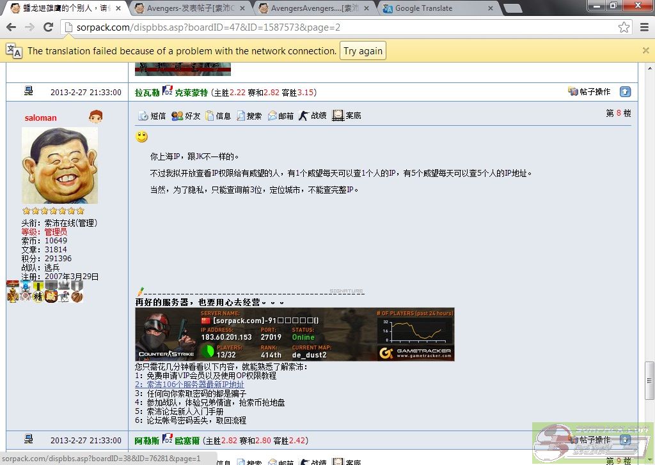Image resolution: width=655 pixels, height=465 pixels.
Task: Open Chrome menu hamburger icon
Action: [645, 27]
